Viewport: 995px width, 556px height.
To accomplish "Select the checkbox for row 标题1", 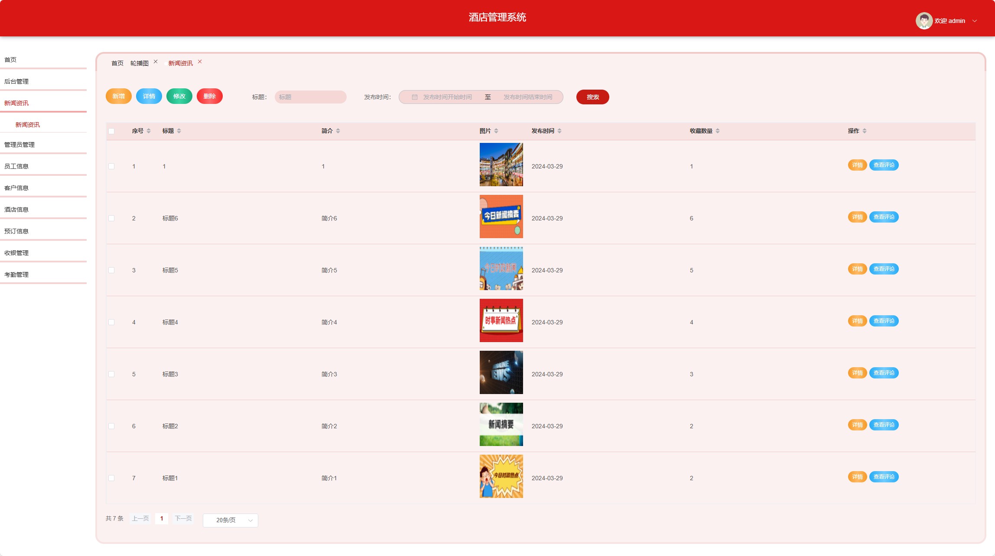I will 111,478.
